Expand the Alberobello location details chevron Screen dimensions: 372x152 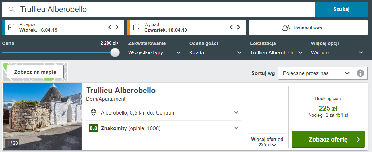[x=236, y=112]
